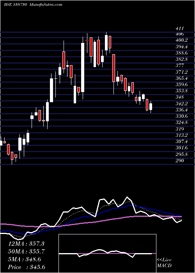Click the MunafaSutra.com site name
This screenshot has height=273, width=195.
[46, 5]
